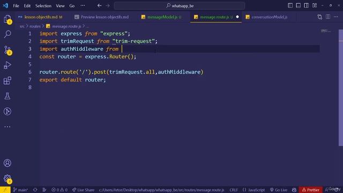Close message.route.js via unsaved dot
The height and width of the screenshot is (193, 343).
point(237,17)
